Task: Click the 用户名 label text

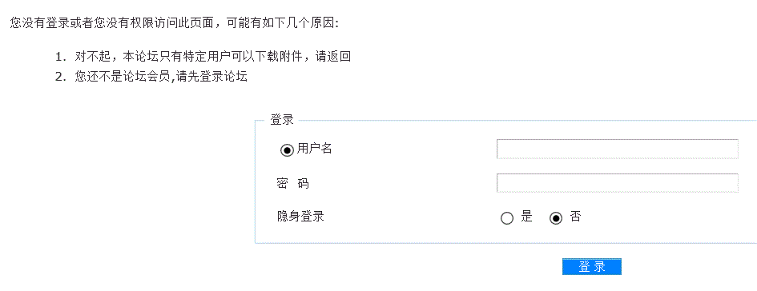Action: click(315, 149)
